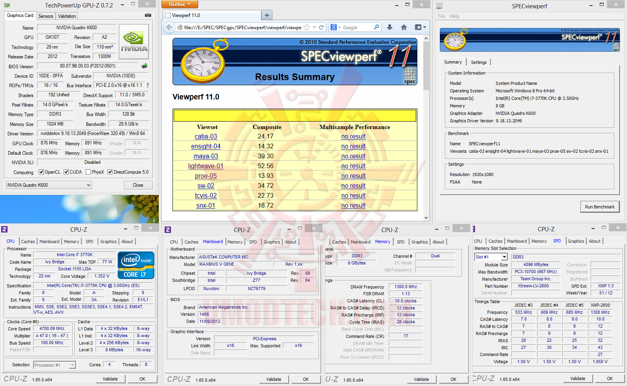The width and height of the screenshot is (627, 386).
Task: Toggle the OpenCL checkbox
Action: pos(41,172)
